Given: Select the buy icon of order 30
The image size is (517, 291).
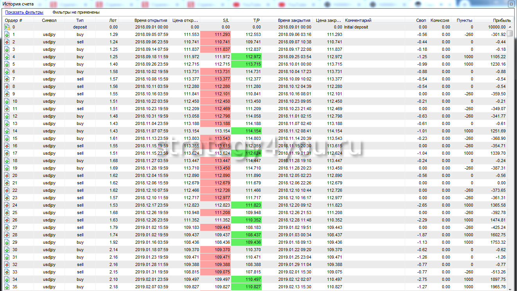Looking at the screenshot, I should pos(7,250).
